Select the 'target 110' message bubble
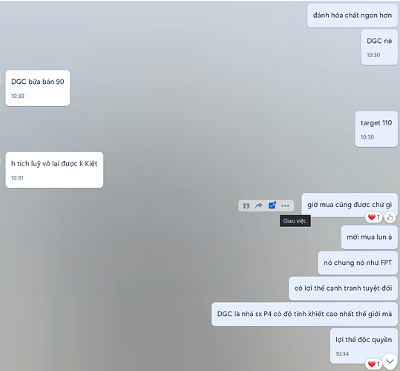This screenshot has width=400, height=371. (376, 129)
